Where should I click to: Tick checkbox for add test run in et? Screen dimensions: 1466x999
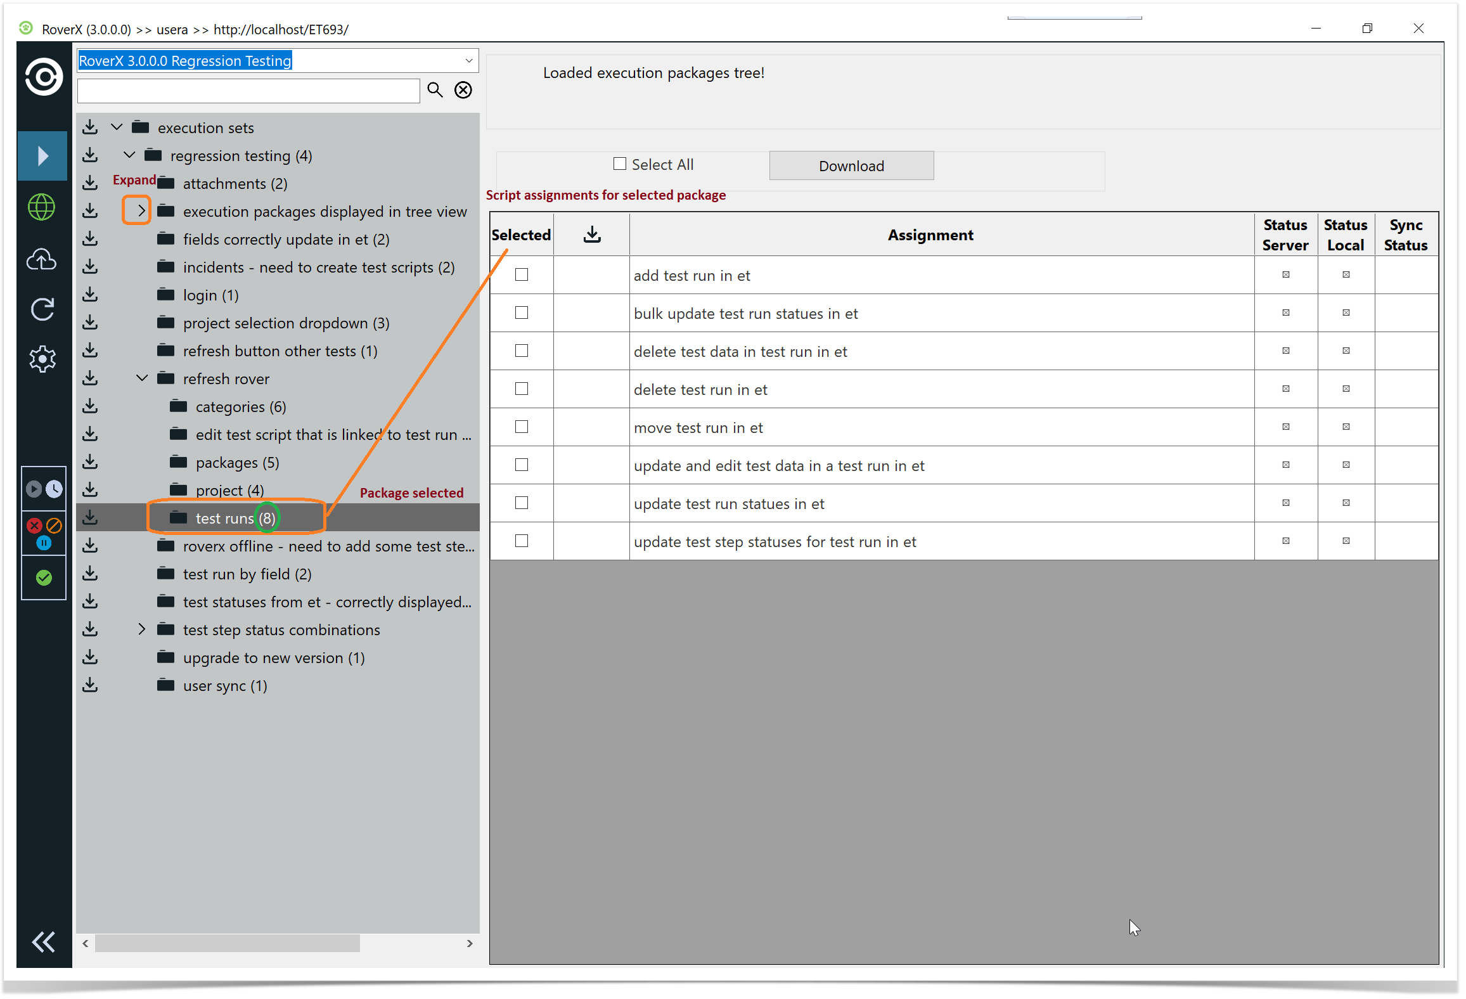521,275
